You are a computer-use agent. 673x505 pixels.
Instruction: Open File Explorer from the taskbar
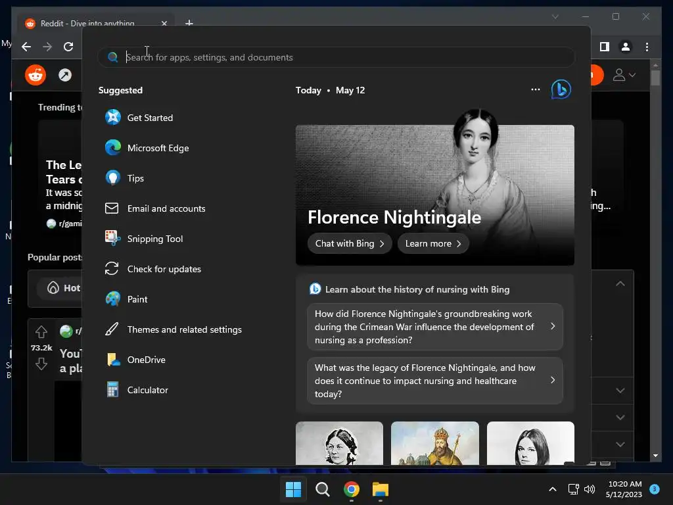coord(381,489)
